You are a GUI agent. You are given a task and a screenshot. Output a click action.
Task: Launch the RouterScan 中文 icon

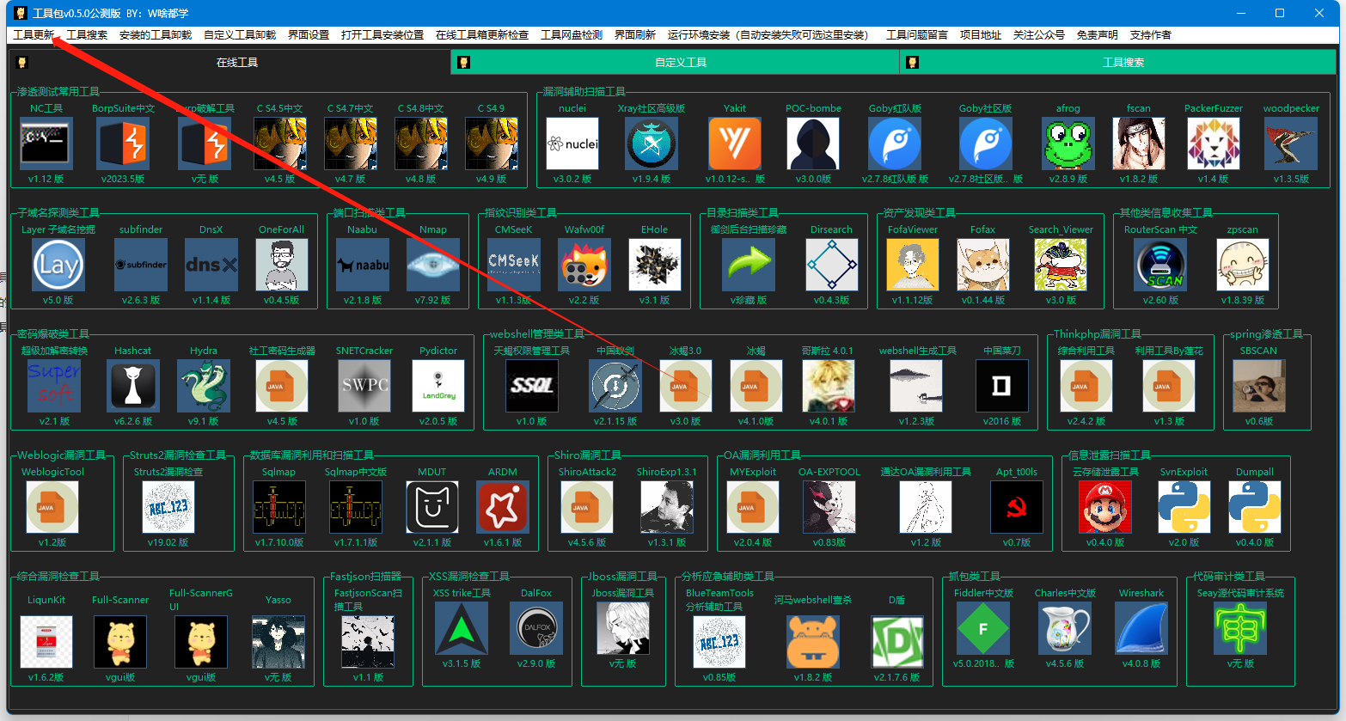pos(1160,265)
